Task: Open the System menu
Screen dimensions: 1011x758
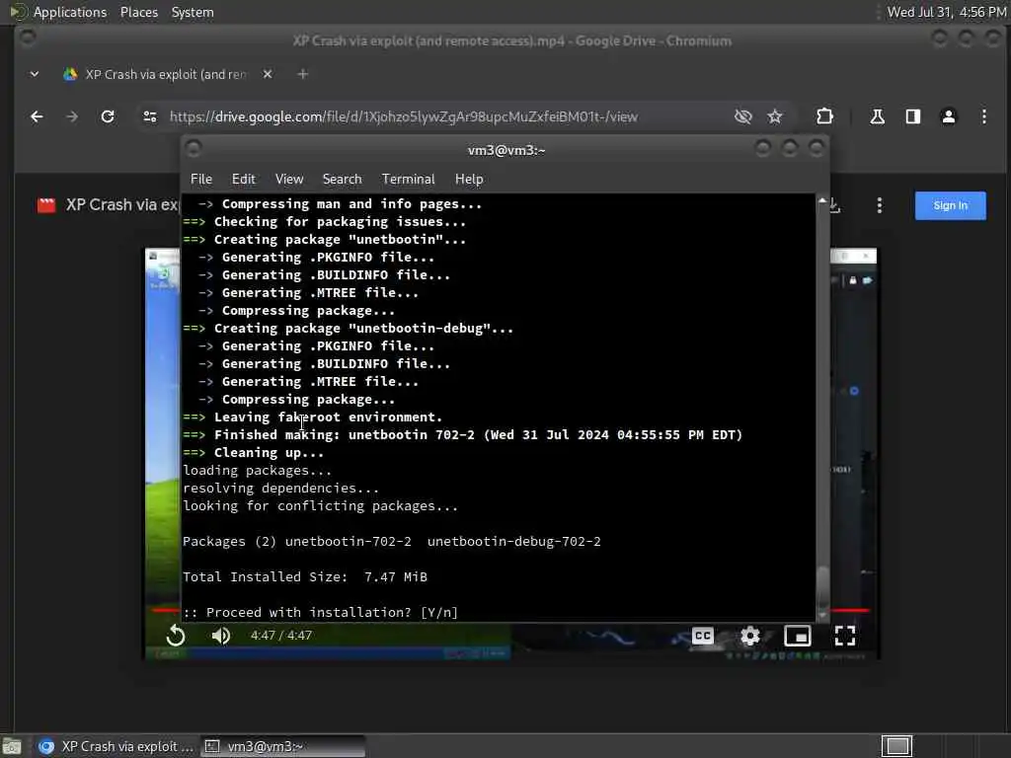Action: tap(193, 12)
